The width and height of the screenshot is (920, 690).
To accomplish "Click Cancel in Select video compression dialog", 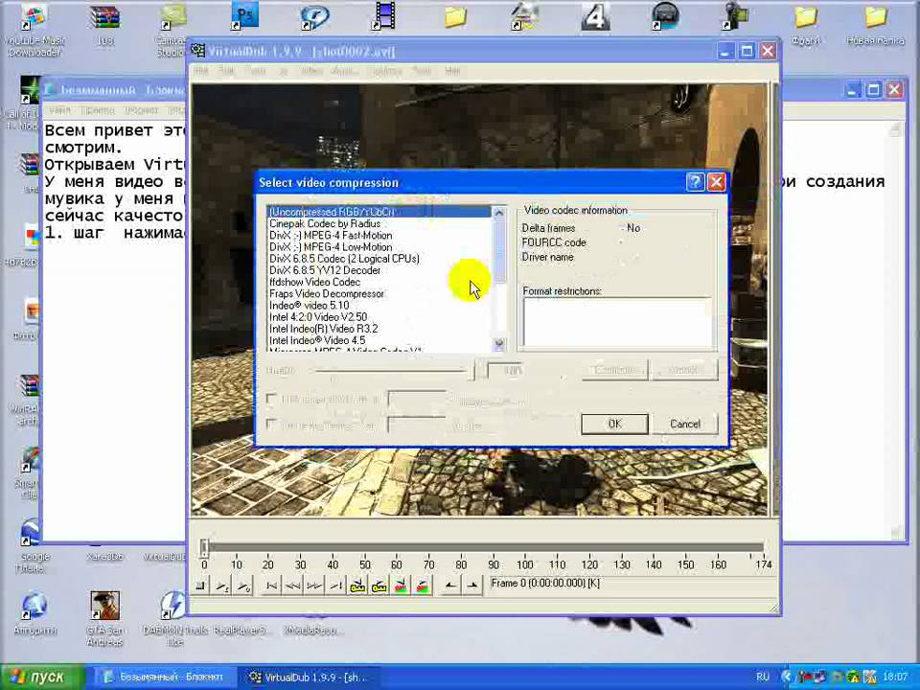I will 684,424.
